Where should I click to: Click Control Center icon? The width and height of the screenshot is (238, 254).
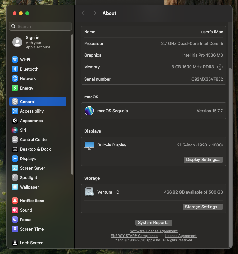point(15,139)
